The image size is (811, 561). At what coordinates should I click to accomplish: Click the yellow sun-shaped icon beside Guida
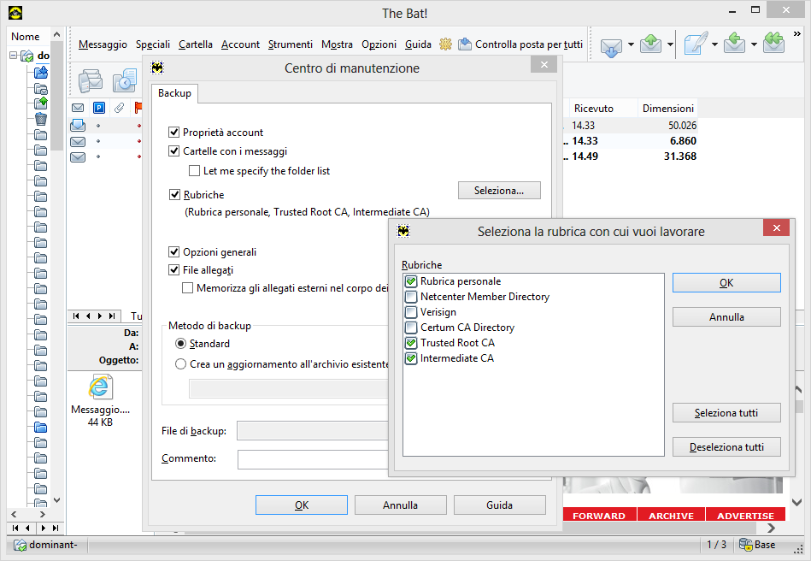(x=445, y=44)
